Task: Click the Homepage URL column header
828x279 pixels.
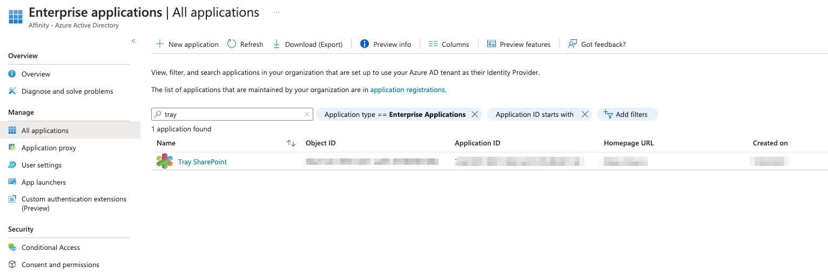Action: [629, 143]
